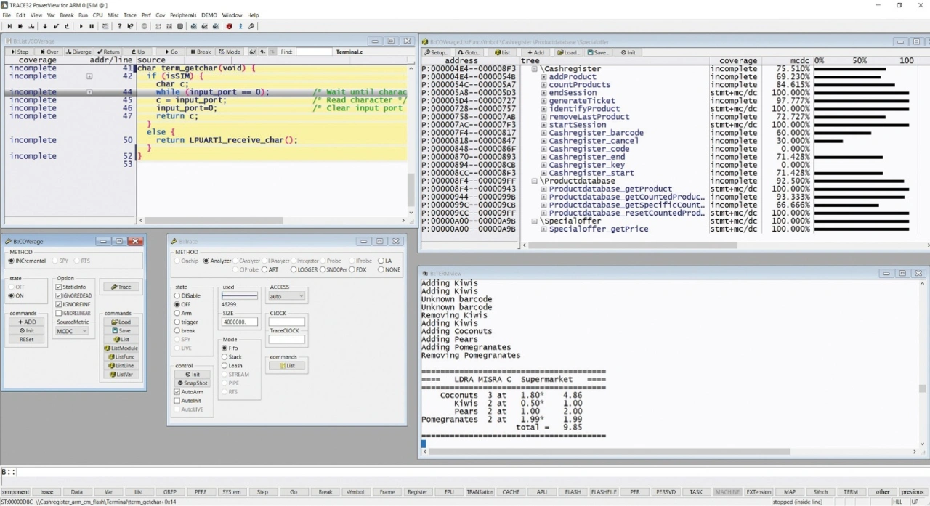Click Save in the COVerage commands
The width and height of the screenshot is (930, 506).
(121, 331)
